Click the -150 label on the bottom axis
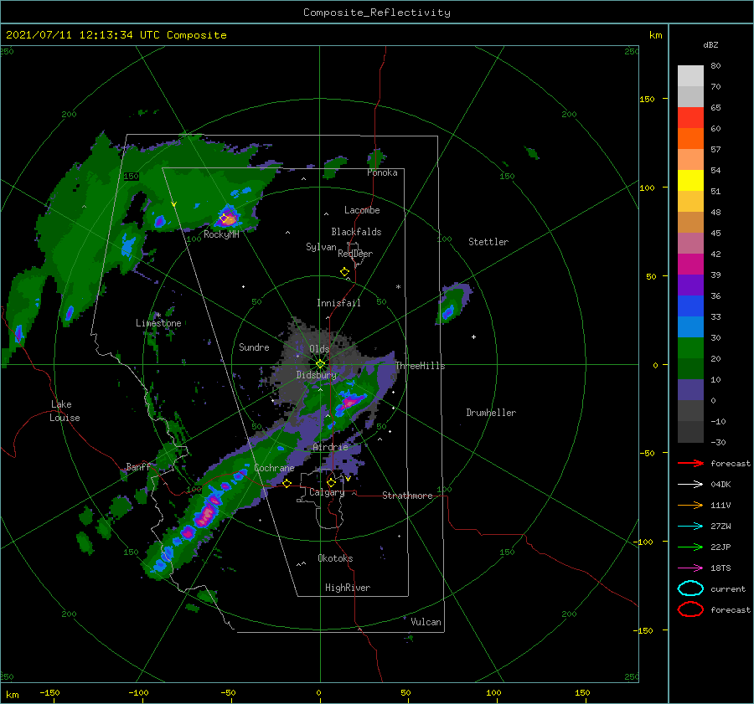The width and height of the screenshot is (754, 704). [x=49, y=692]
